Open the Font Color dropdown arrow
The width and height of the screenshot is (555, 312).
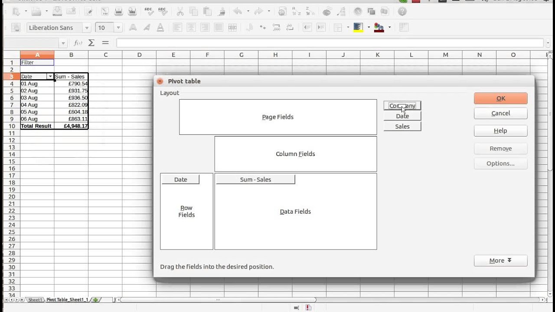[x=389, y=27]
